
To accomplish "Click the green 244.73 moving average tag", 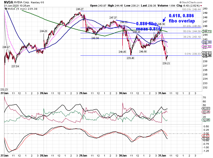I will click(207, 31).
